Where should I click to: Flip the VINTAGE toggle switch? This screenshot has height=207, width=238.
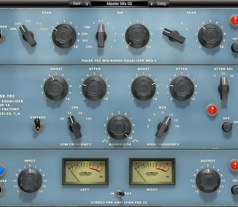pyautogui.click(x=38, y=125)
